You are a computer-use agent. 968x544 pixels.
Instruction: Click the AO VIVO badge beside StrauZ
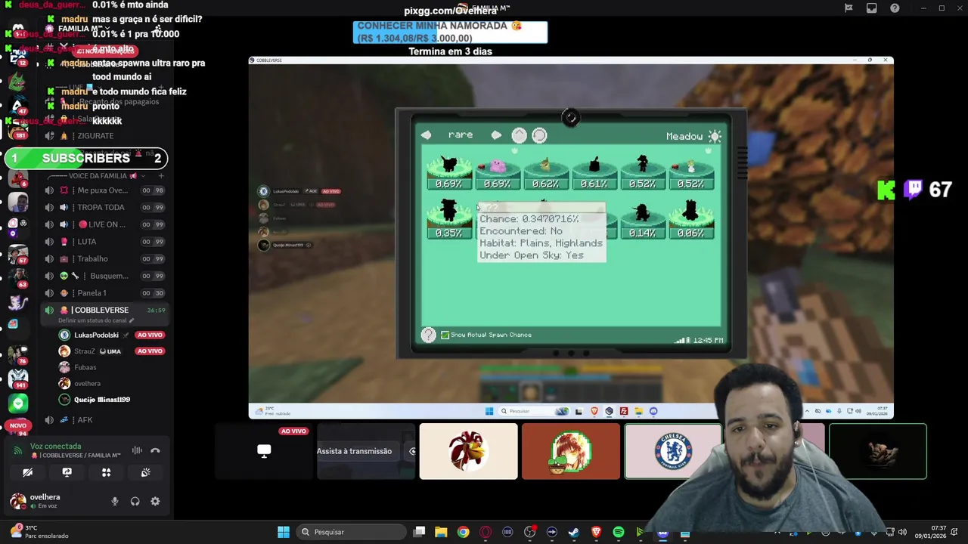[150, 351]
